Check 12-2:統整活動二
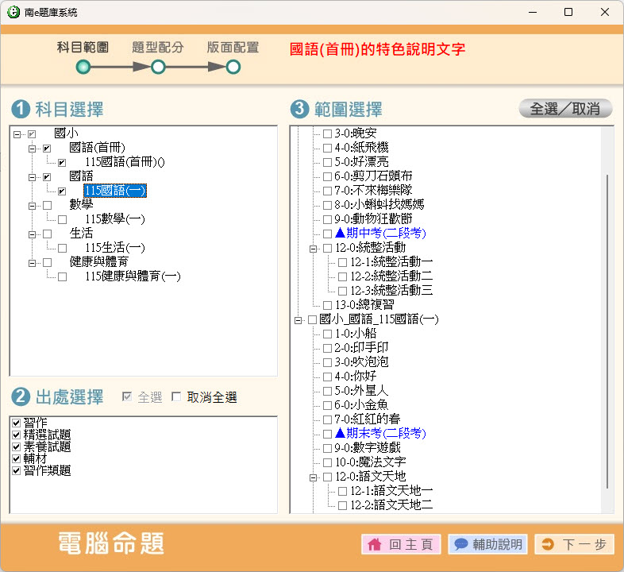The width and height of the screenshot is (624, 572). 342,276
